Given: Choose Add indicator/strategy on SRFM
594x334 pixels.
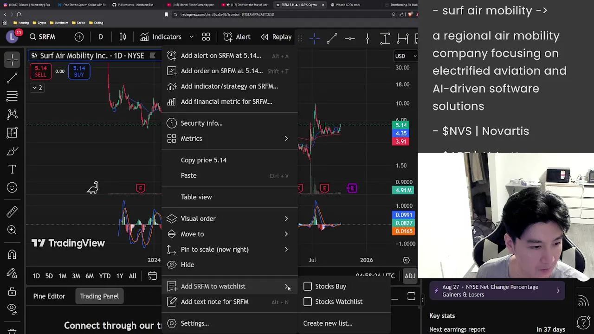Looking at the screenshot, I should point(230,86).
